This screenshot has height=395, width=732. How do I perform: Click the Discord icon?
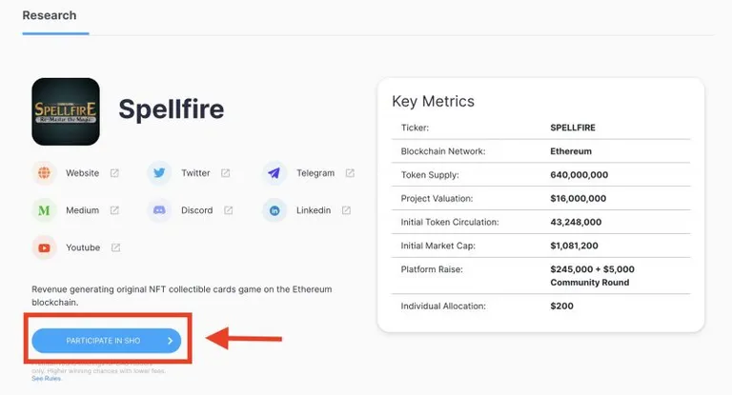coord(159,210)
